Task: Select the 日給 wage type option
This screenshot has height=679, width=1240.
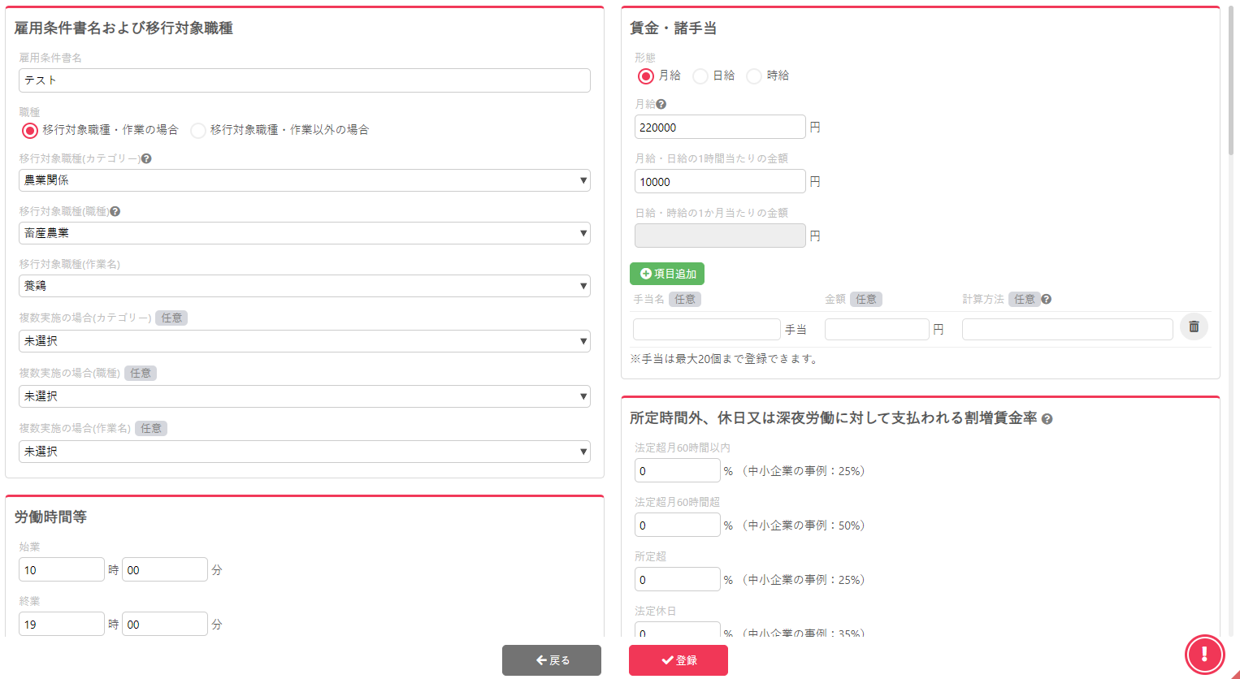Action: [700, 76]
